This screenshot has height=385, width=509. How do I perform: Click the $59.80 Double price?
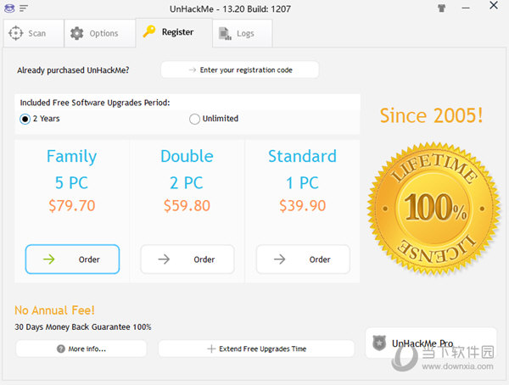point(187,205)
